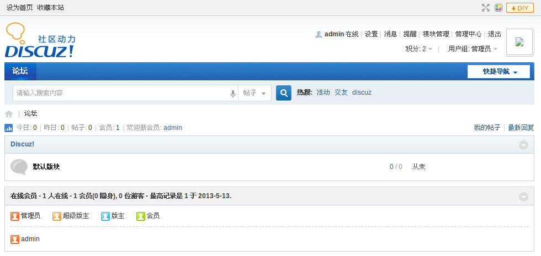541x256 pixels.
Task: Search hot keyword 交友
Action: pyautogui.click(x=341, y=92)
